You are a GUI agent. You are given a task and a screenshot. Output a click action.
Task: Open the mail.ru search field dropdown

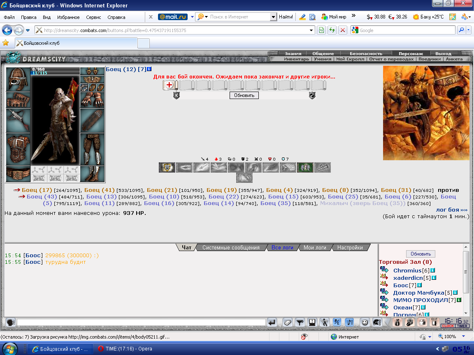coord(273,17)
